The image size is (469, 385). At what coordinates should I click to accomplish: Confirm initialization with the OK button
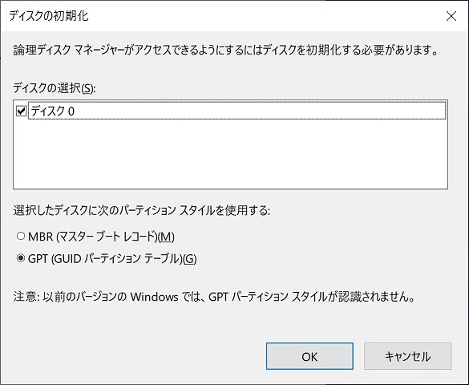point(309,356)
